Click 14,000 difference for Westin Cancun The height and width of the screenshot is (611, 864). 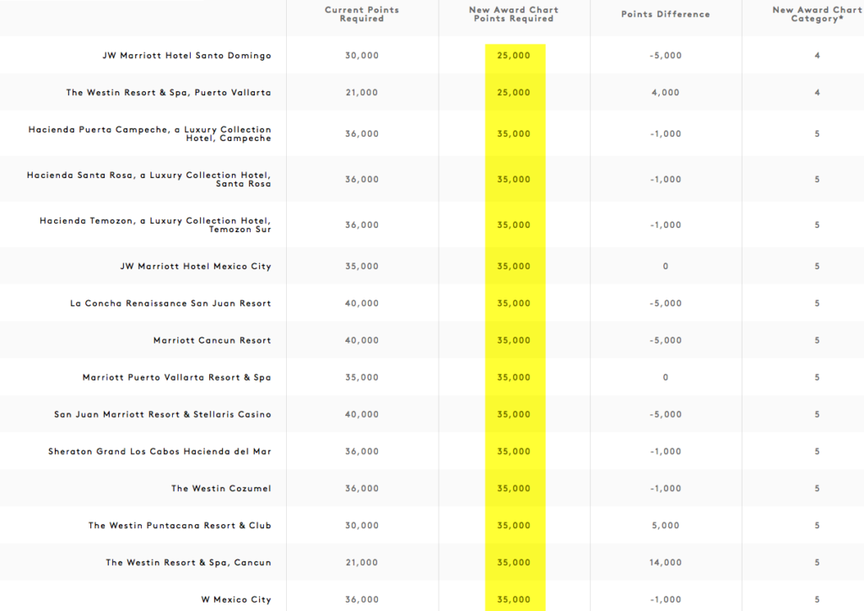tap(666, 563)
